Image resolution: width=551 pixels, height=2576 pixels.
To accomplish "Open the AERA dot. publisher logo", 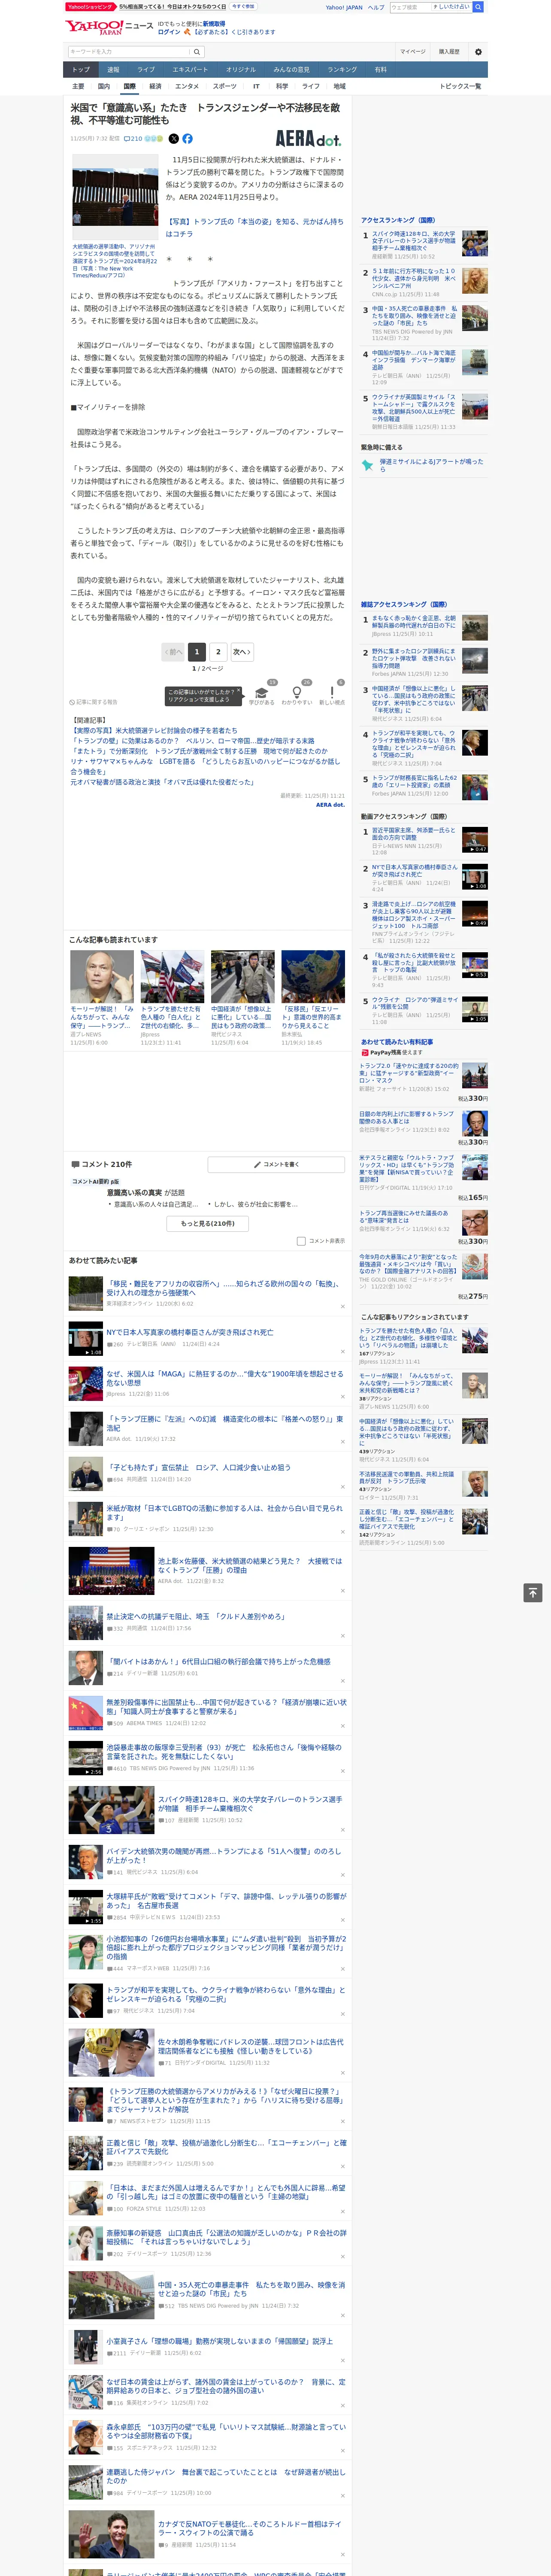I will pyautogui.click(x=309, y=138).
